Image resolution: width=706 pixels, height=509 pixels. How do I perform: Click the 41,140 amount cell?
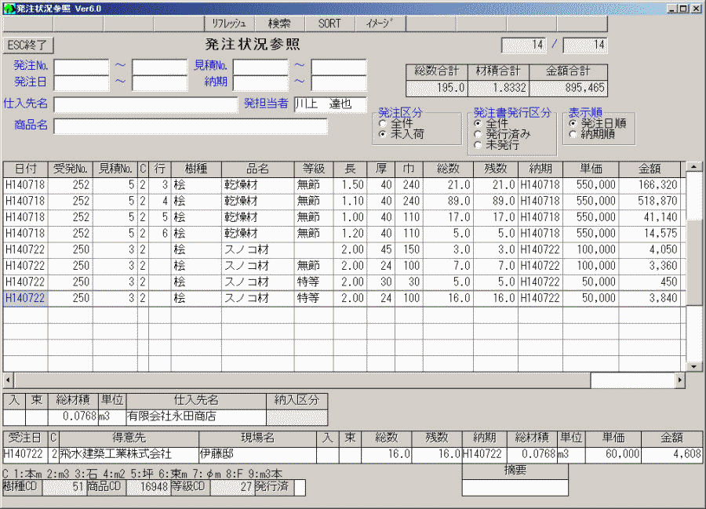[x=650, y=217]
